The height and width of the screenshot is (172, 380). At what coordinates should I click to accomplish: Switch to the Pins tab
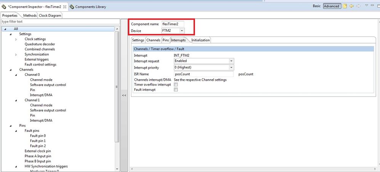click(166, 40)
